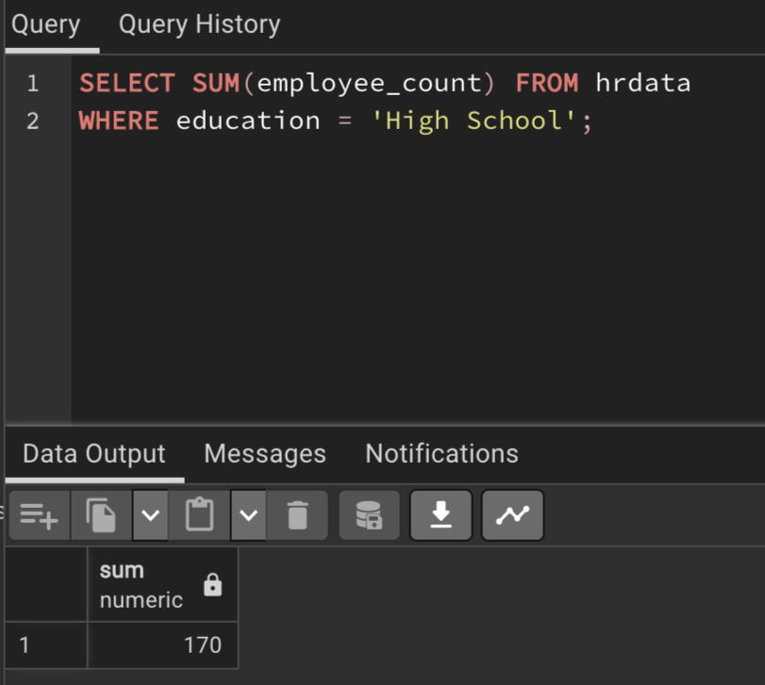Open the Graph Visualiser

(512, 515)
